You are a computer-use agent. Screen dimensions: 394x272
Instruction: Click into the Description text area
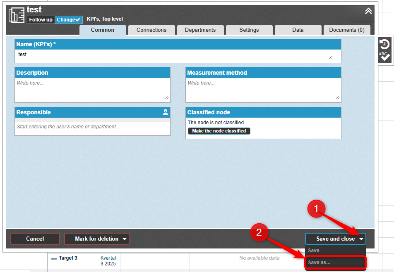point(92,90)
